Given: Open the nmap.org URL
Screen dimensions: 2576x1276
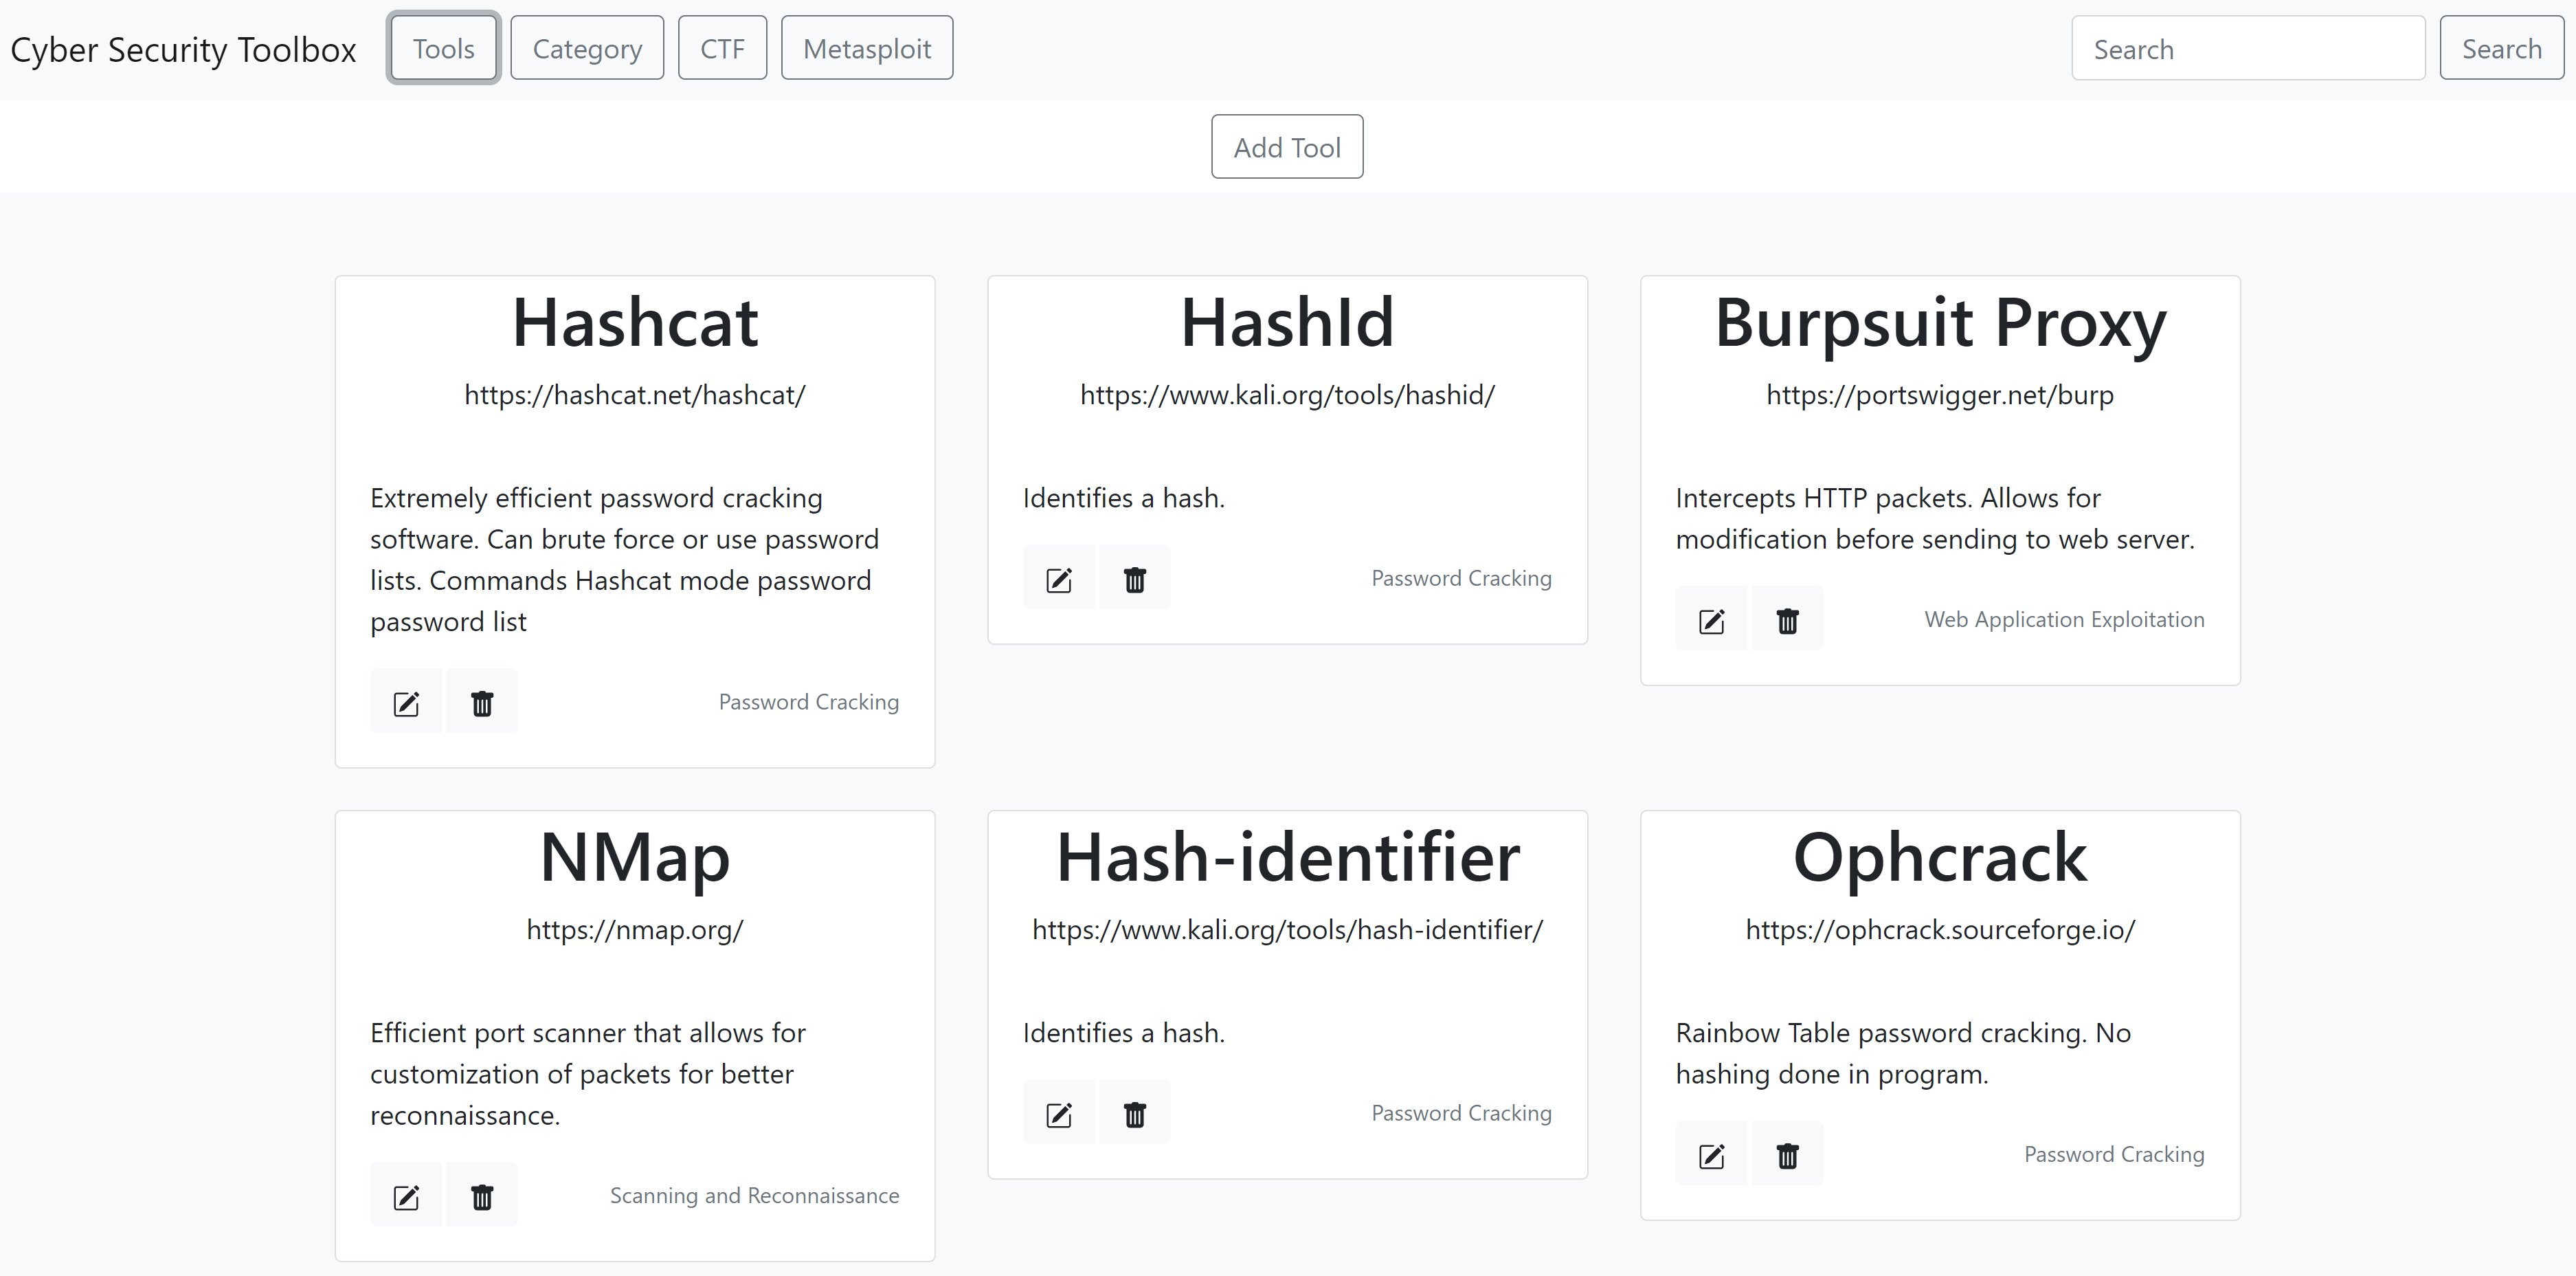Looking at the screenshot, I should click(635, 929).
